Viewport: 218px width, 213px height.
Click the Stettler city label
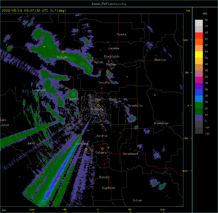pyautogui.click(x=160, y=60)
